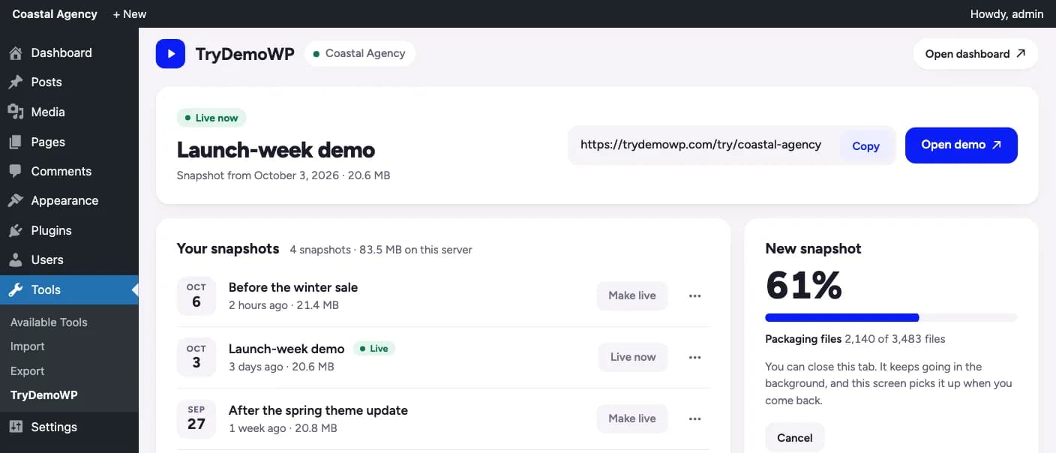The image size is (1056, 453).
Task: Click the After the spring theme update title
Action: click(x=318, y=410)
